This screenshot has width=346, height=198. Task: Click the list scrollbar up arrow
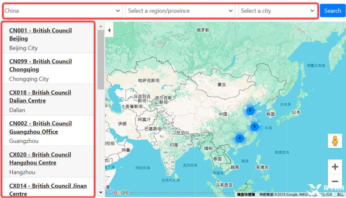point(101,26)
